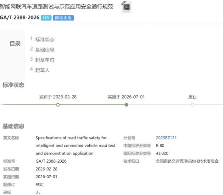This screenshot has height=195, width=223.
Task: Click the 废止 label above the timeline
Action: [192, 97]
